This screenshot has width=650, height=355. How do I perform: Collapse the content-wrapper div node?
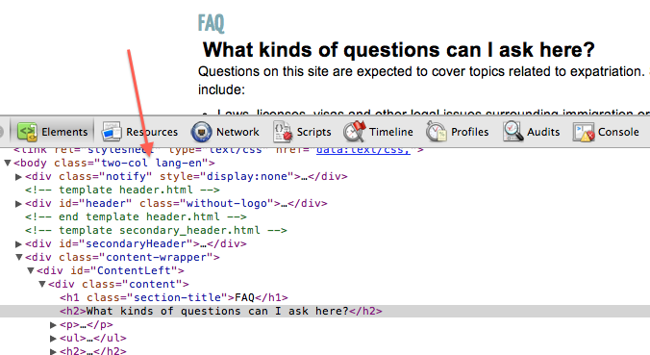point(18,257)
